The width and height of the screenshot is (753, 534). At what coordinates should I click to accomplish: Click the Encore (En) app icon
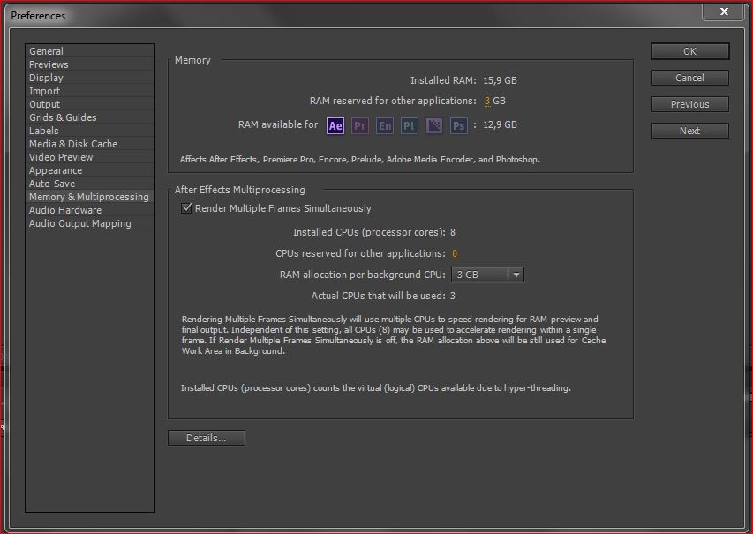(x=385, y=126)
